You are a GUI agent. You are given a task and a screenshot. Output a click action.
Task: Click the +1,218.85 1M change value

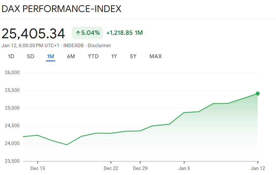click(x=125, y=33)
